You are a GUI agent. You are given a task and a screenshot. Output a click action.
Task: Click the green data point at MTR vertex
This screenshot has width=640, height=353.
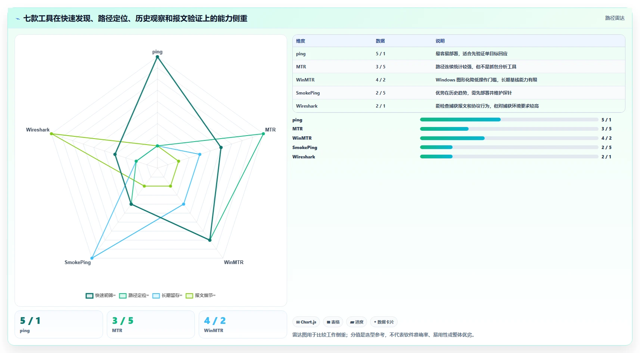coord(263,134)
